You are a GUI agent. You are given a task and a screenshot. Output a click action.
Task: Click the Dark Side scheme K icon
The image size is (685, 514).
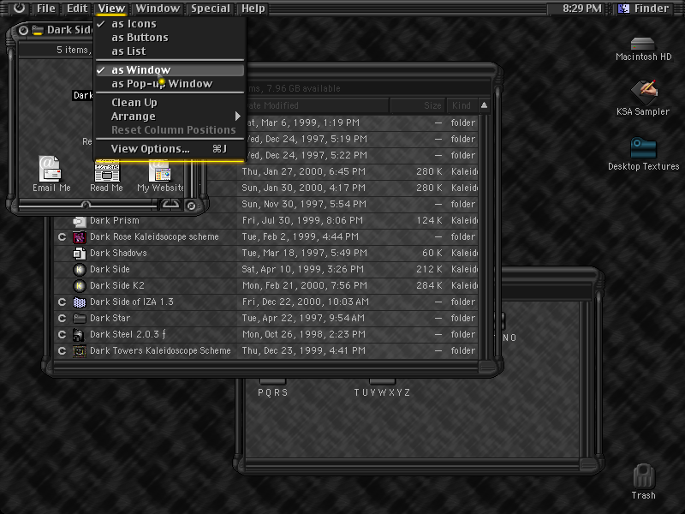click(x=79, y=269)
